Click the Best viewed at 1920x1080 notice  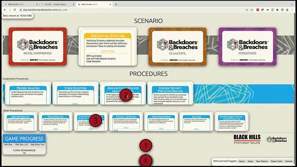click(18, 15)
